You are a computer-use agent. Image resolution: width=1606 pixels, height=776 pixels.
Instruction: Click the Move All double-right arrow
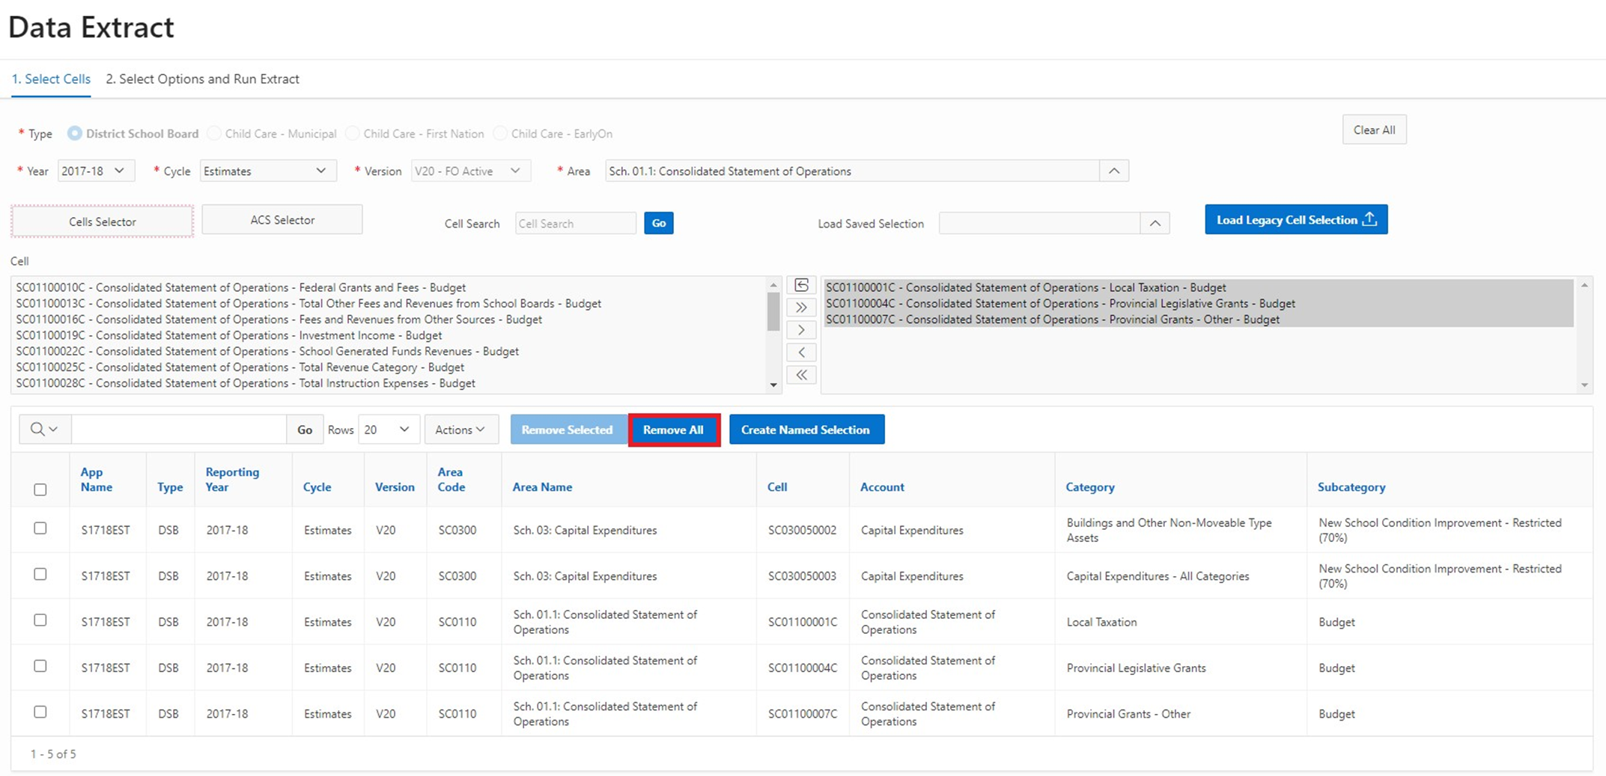(x=801, y=308)
